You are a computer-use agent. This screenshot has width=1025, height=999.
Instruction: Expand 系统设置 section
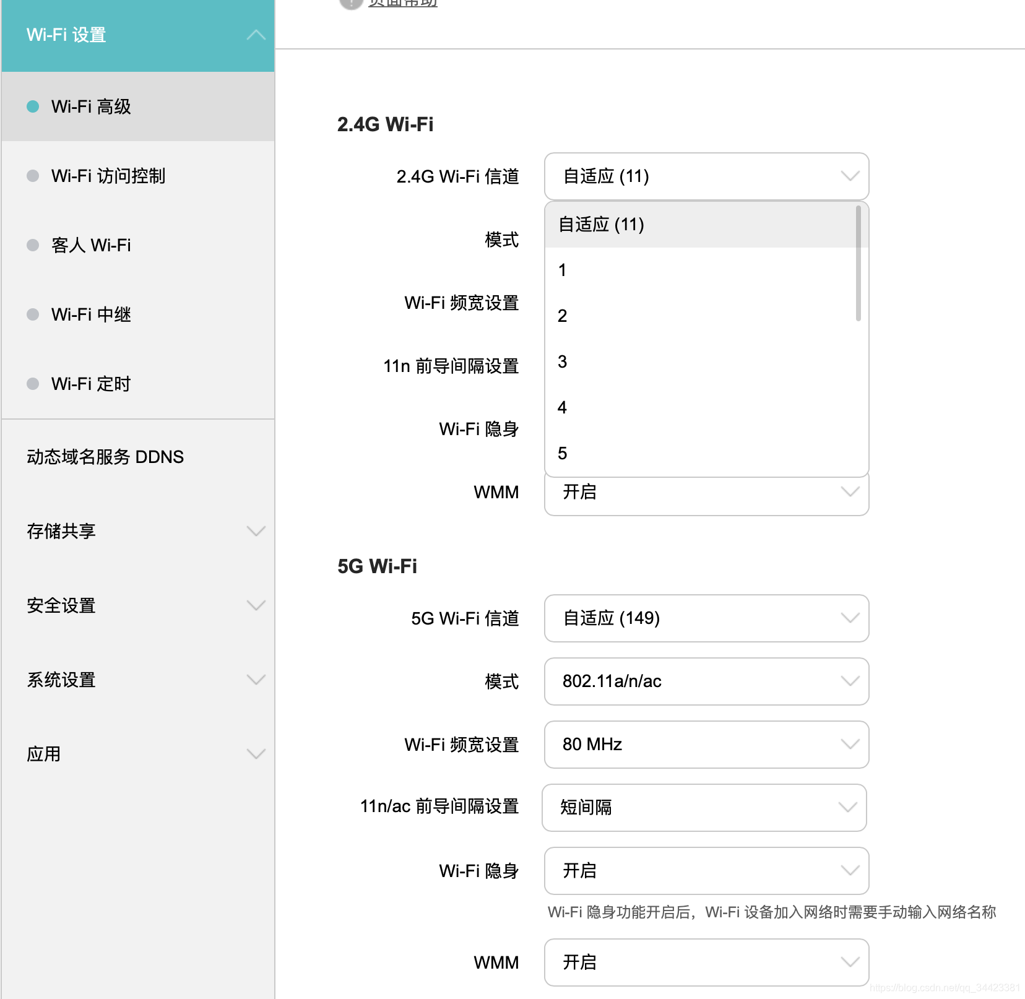[138, 680]
